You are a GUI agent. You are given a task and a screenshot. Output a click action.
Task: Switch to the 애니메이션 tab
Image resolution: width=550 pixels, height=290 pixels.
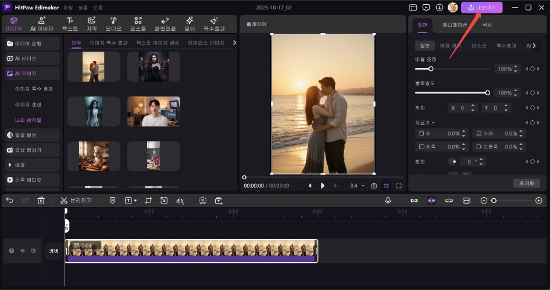click(455, 25)
